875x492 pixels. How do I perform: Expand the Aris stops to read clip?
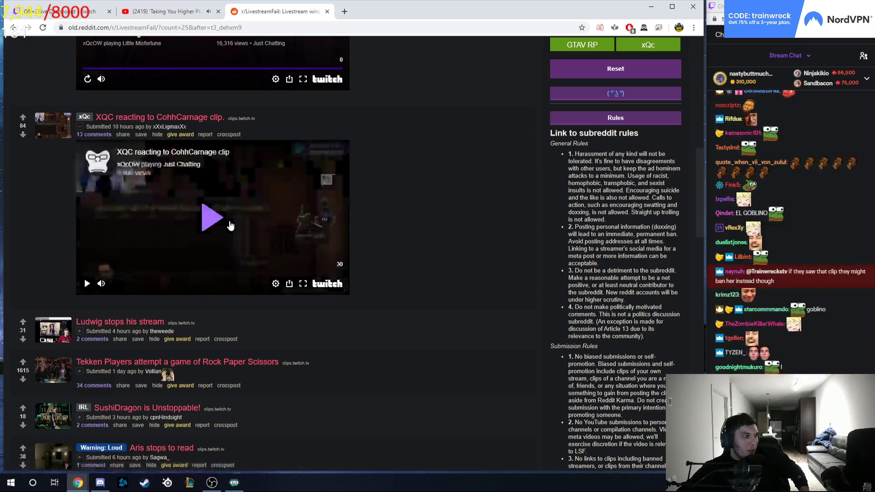80,457
